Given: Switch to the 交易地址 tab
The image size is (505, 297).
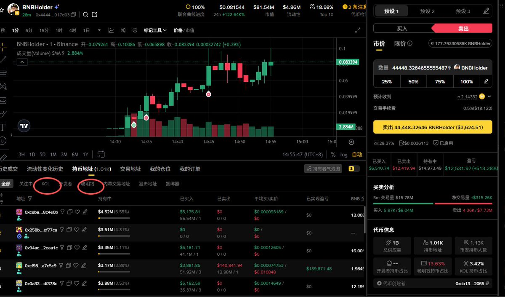Looking at the screenshot, I should (x=130, y=169).
